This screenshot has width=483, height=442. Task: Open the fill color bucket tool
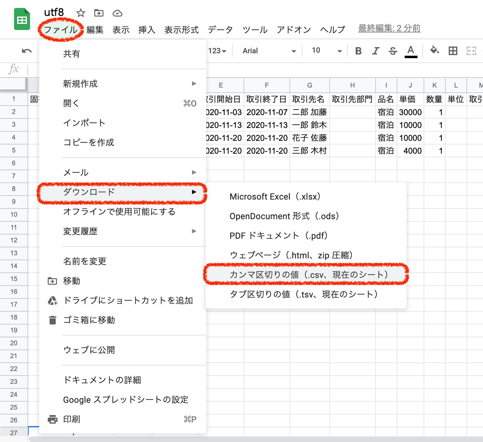tap(434, 50)
